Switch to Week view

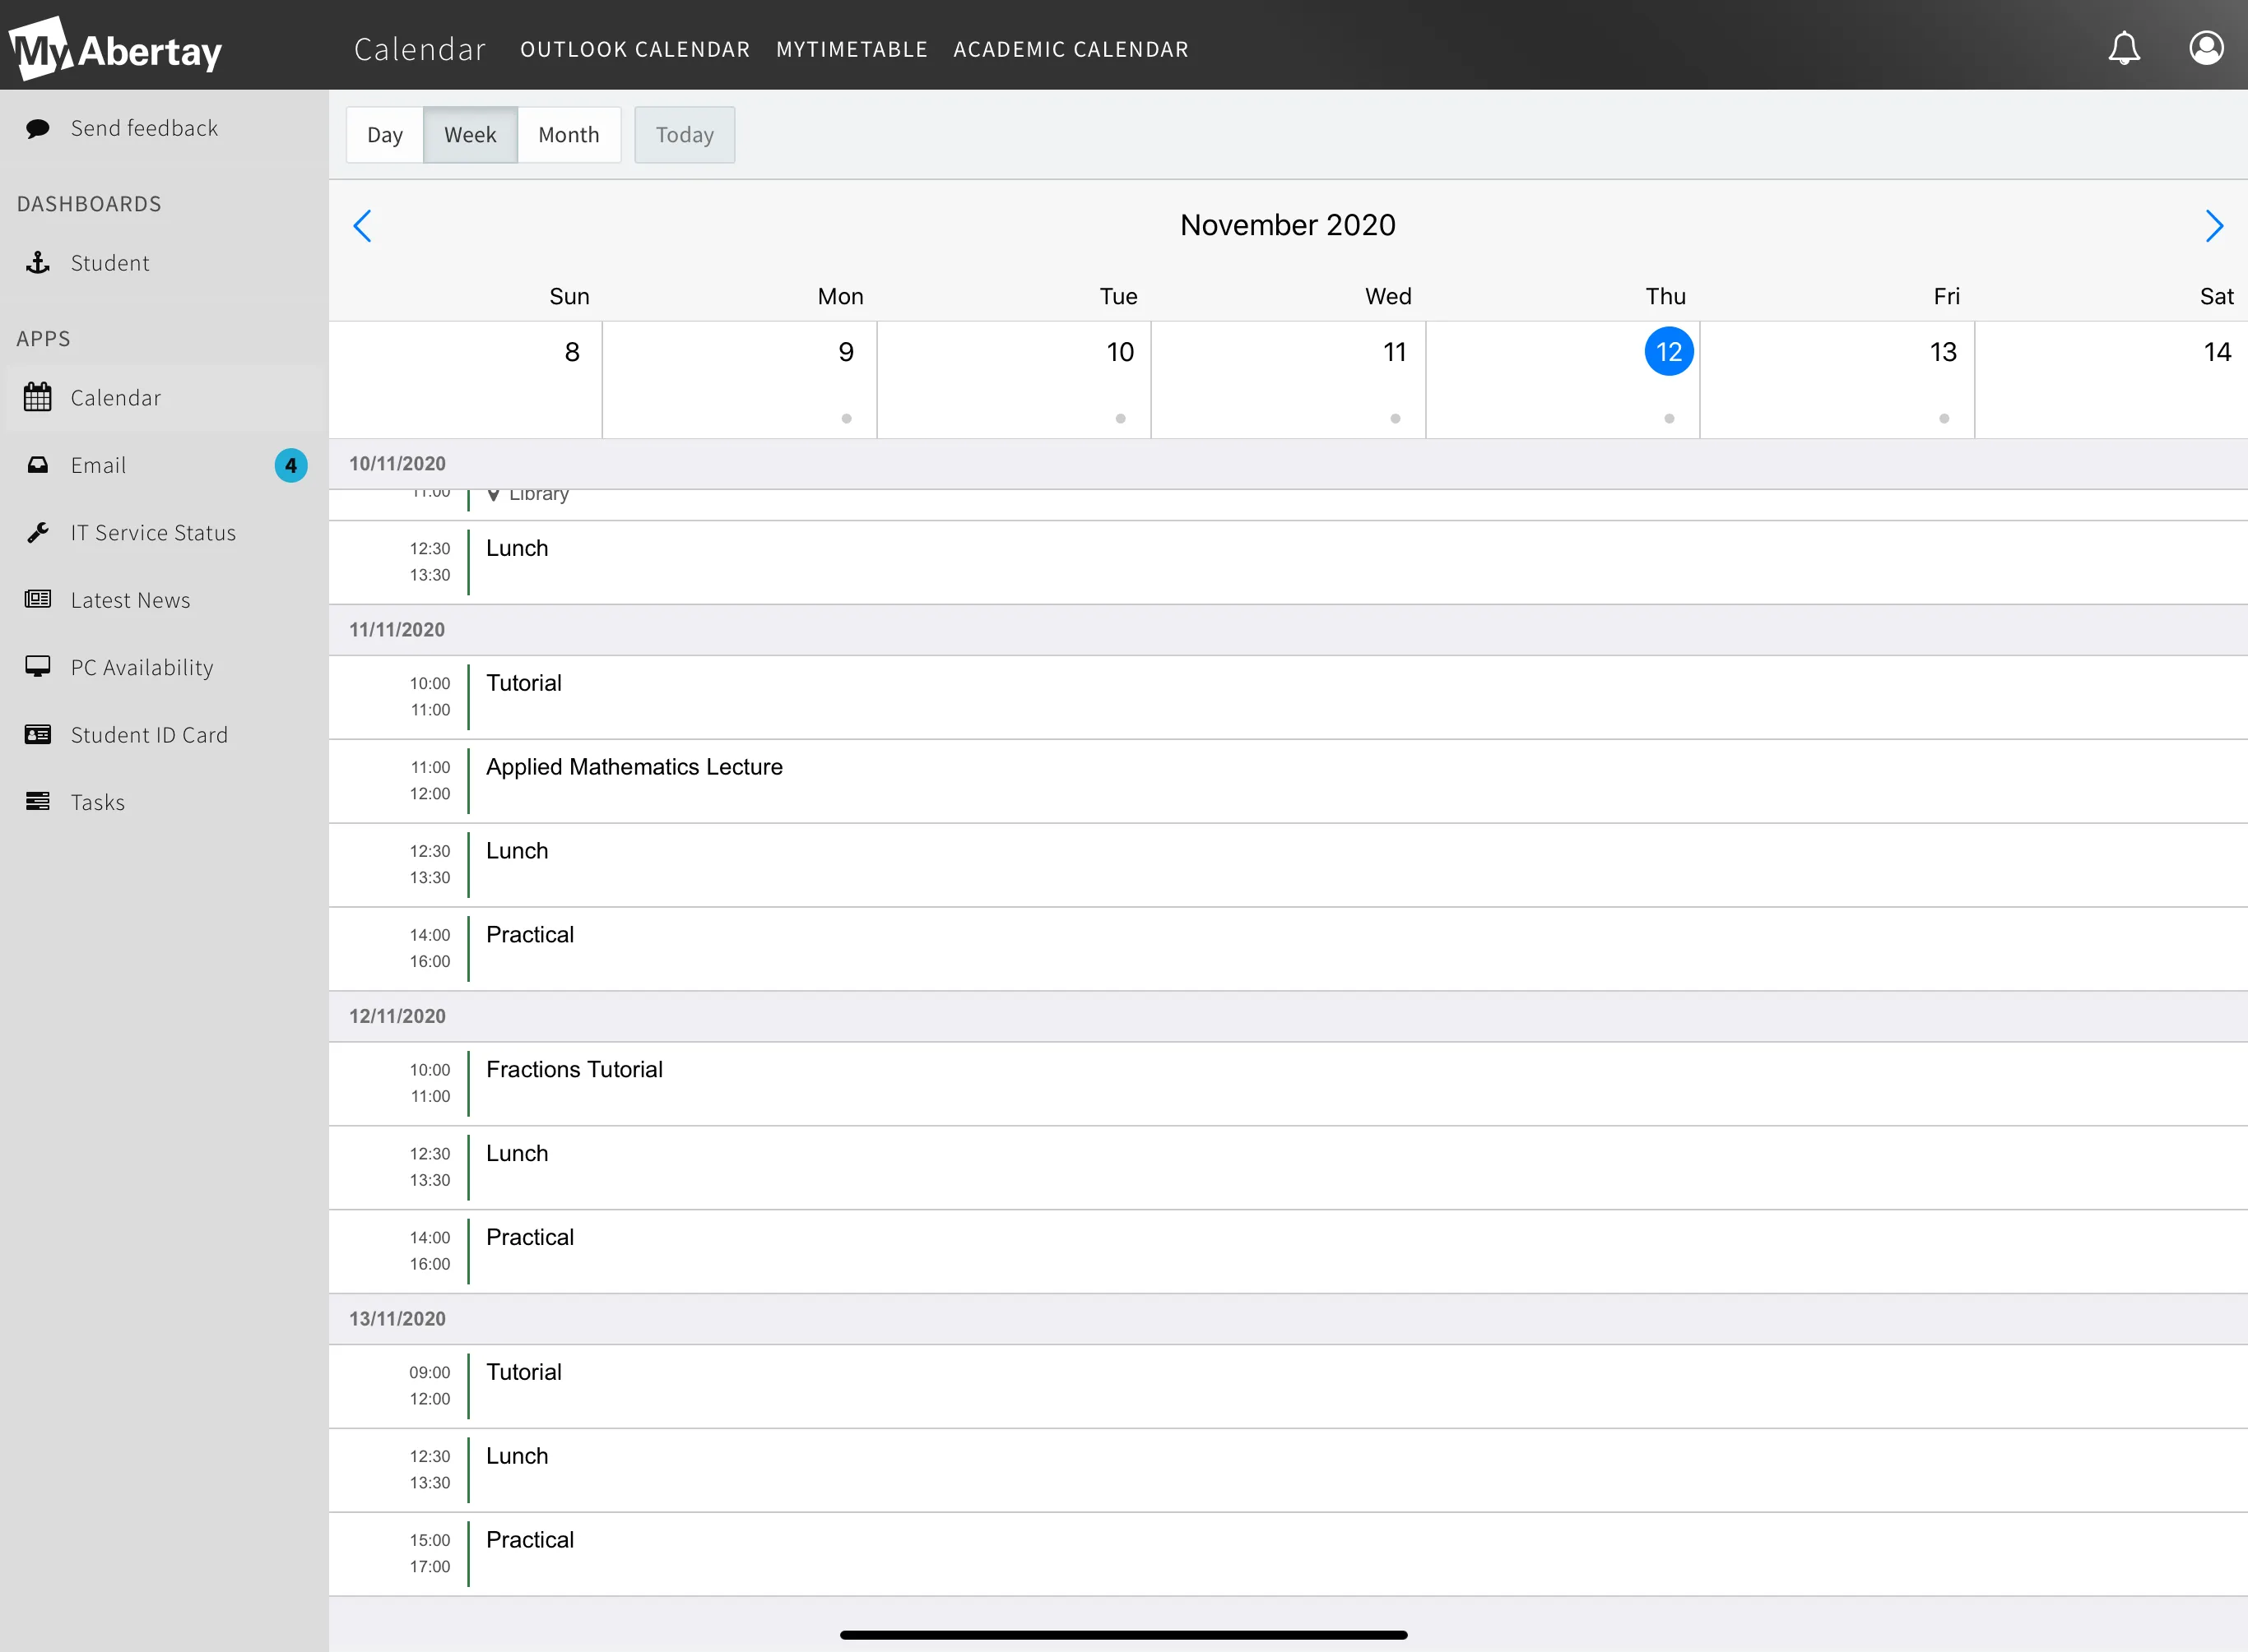(470, 135)
